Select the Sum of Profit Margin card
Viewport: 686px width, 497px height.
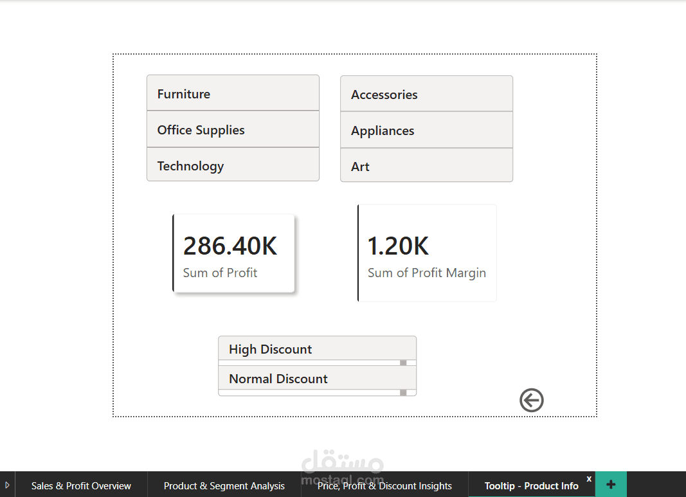(427, 253)
